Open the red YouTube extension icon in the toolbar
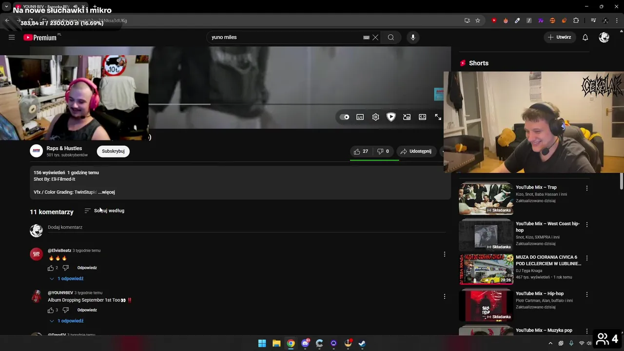The width and height of the screenshot is (624, 351). 494,20
